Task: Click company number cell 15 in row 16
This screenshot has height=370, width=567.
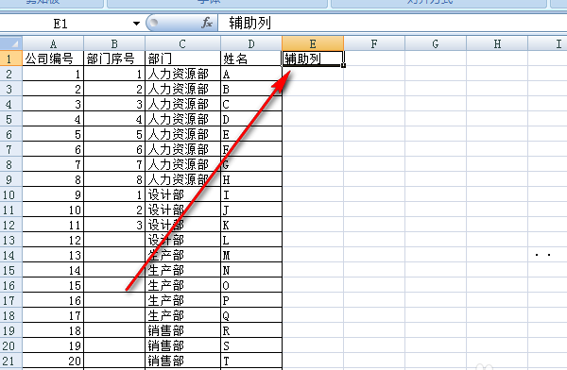Action: click(53, 285)
